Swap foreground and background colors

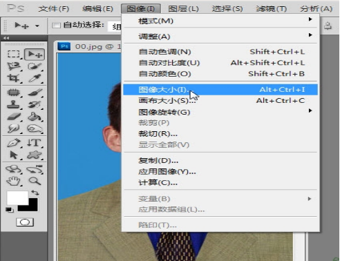[x=35, y=193]
